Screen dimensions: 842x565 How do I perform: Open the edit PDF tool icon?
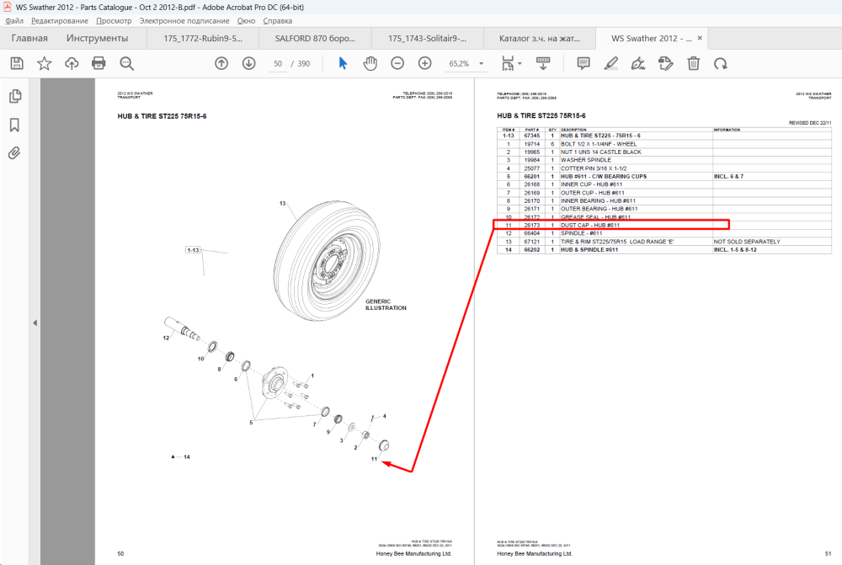[665, 63]
